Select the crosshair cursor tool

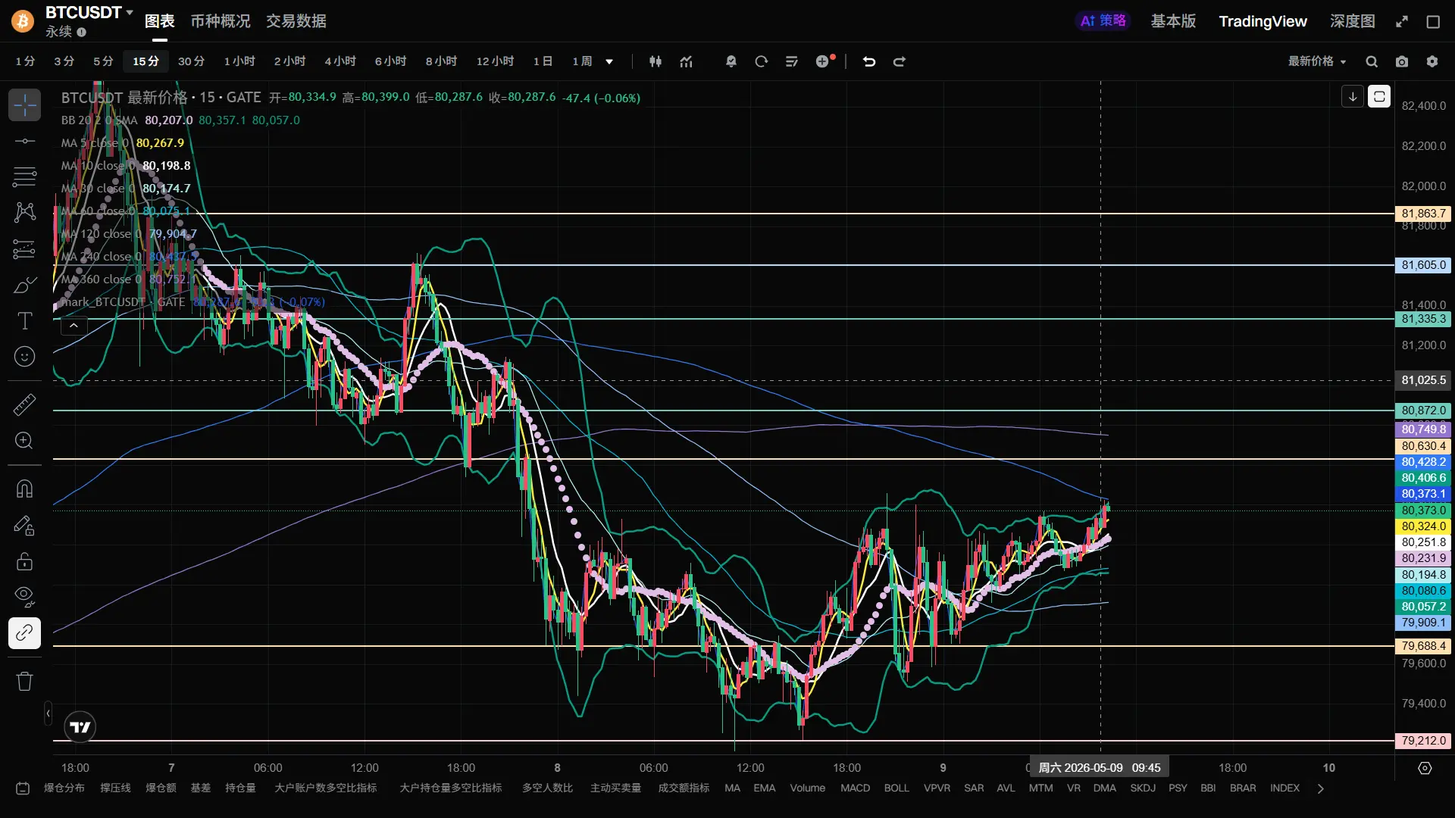coord(24,105)
